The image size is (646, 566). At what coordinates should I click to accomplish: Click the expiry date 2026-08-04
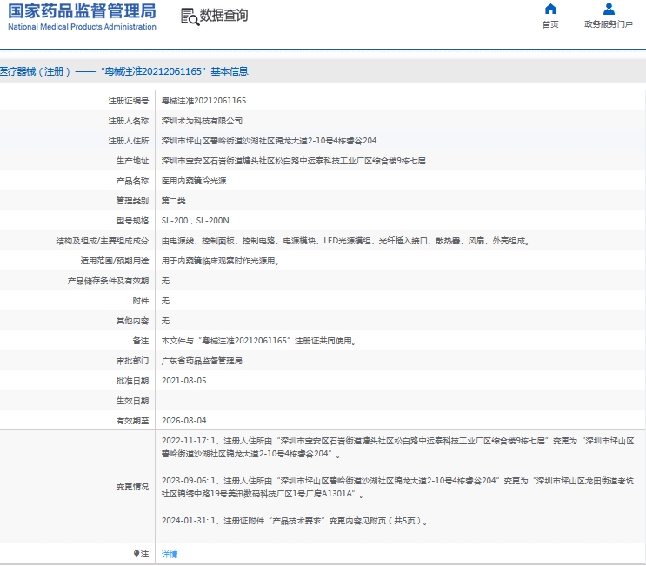(x=183, y=421)
